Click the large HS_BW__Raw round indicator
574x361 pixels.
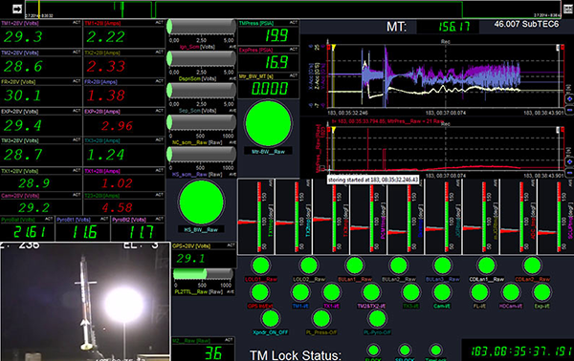click(201, 202)
